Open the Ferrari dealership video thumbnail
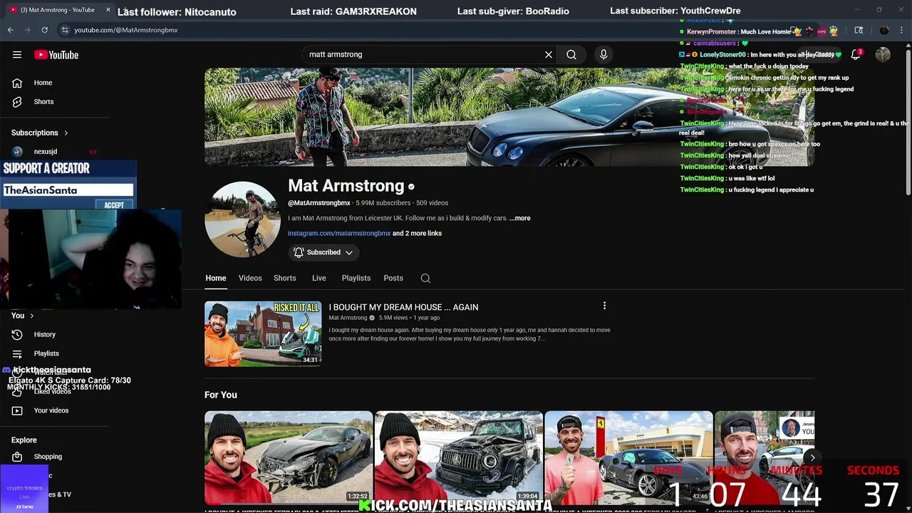 (628, 457)
